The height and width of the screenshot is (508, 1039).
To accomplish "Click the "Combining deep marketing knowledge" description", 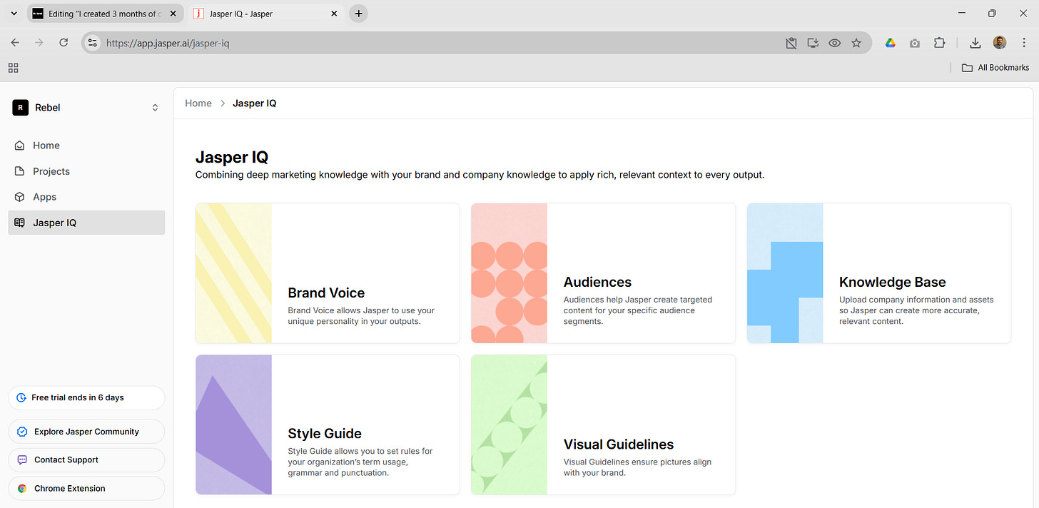I will click(480, 175).
